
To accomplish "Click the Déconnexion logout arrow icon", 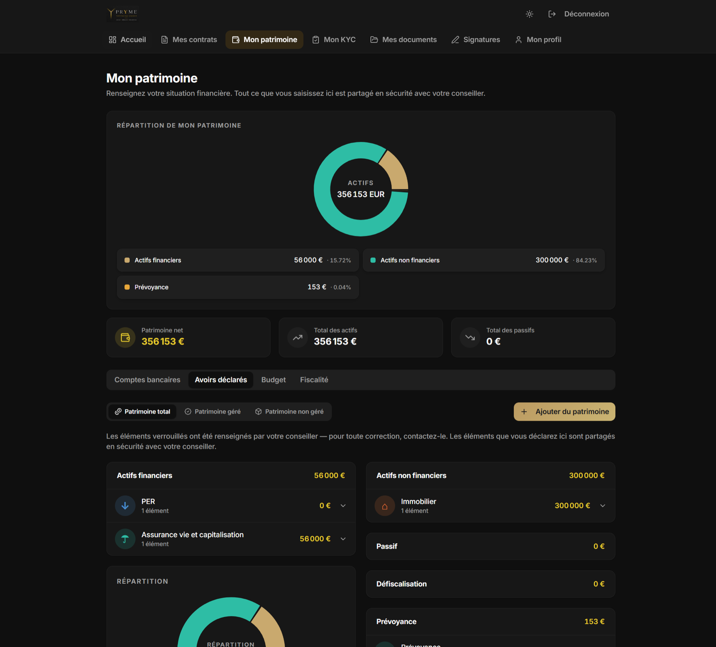I will 552,14.
